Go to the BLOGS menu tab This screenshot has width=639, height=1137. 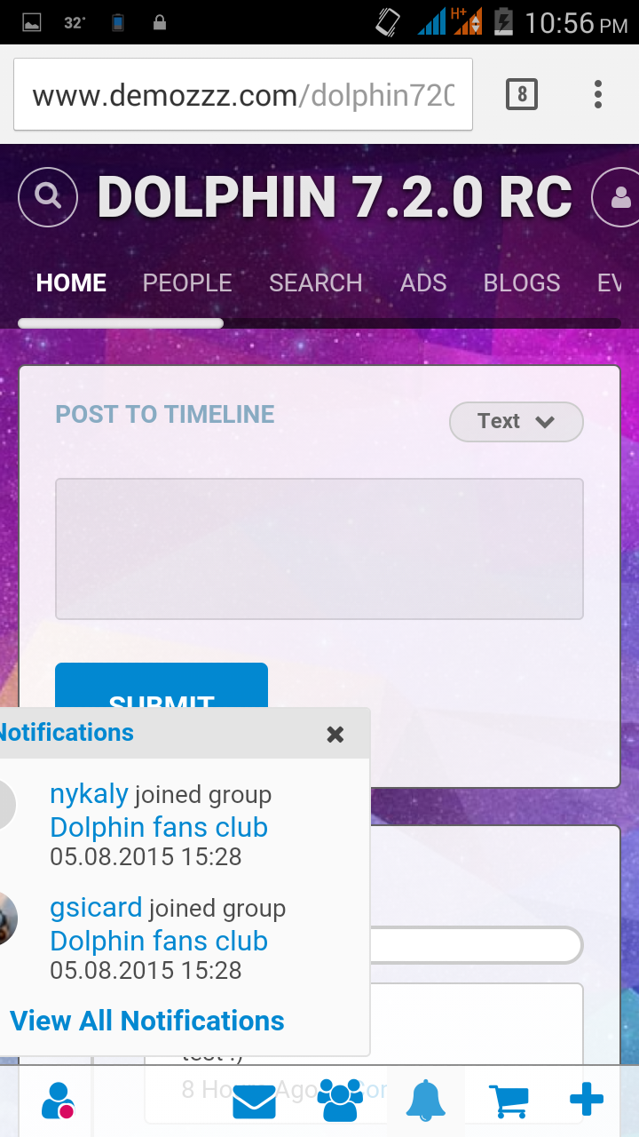click(522, 283)
